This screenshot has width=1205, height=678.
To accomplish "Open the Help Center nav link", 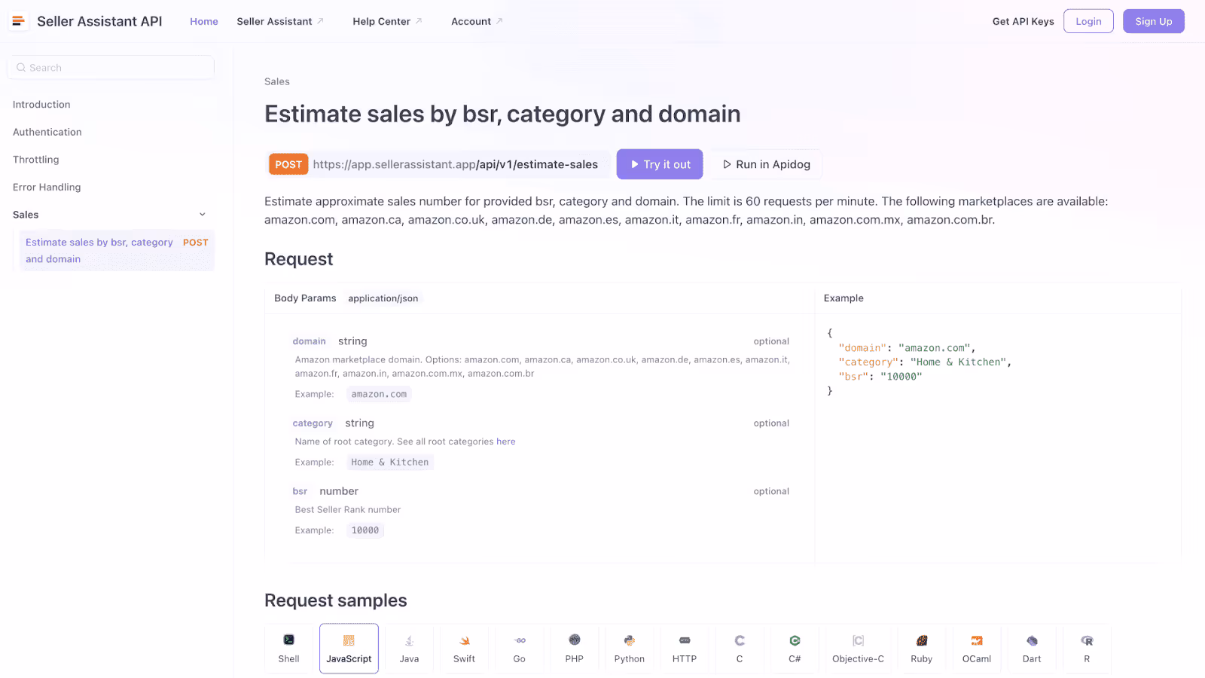I will pos(382,21).
